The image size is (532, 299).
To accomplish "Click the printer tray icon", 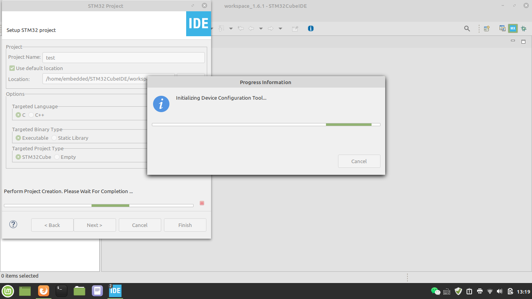I will pyautogui.click(x=480, y=291).
